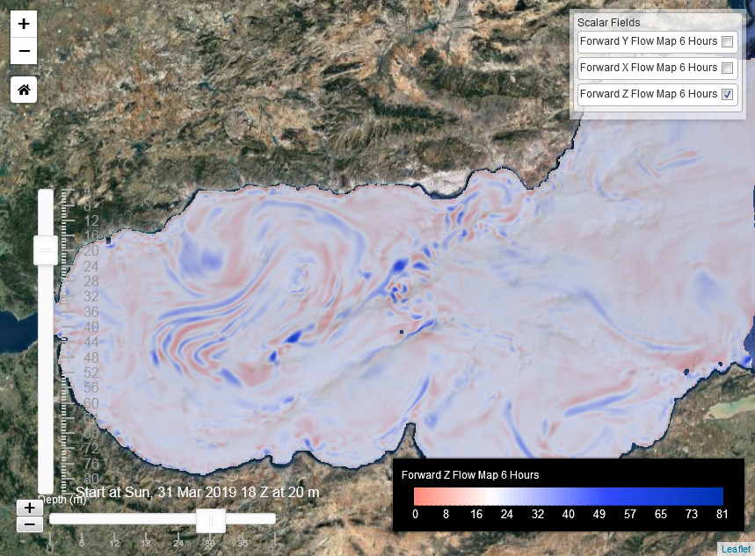
Task: Uncheck Forward Z Flow Map 6 Hours
Action: click(x=728, y=94)
